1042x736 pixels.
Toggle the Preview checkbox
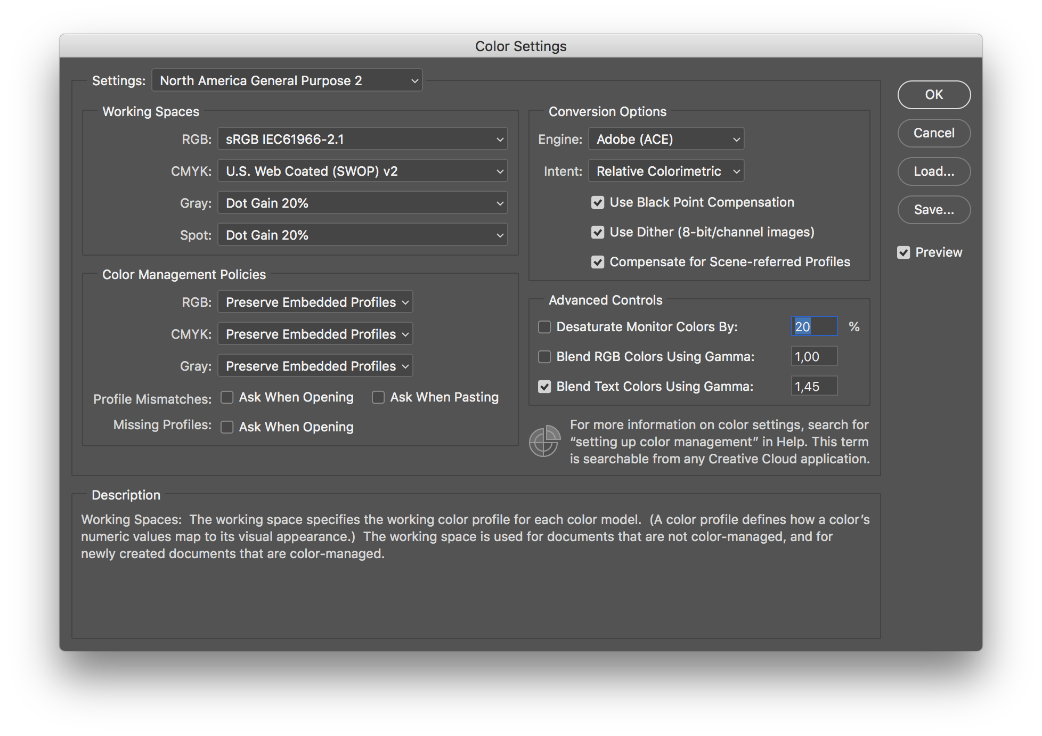click(x=903, y=252)
